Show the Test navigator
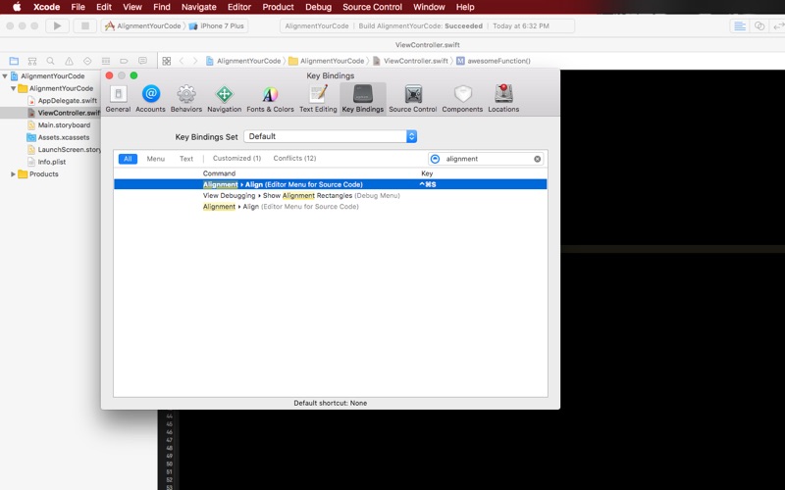 click(x=87, y=61)
